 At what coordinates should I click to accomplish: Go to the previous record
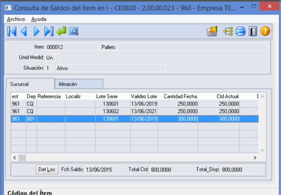click(x=24, y=32)
